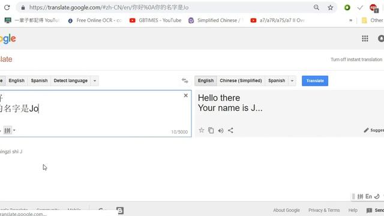Open the Simplified Chinese bookmark
The height and width of the screenshot is (216, 384).
click(x=216, y=20)
